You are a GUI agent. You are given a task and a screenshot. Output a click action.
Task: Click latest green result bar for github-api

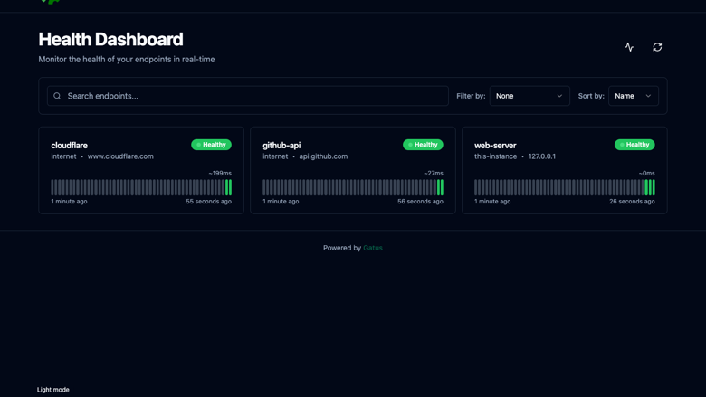(442, 187)
